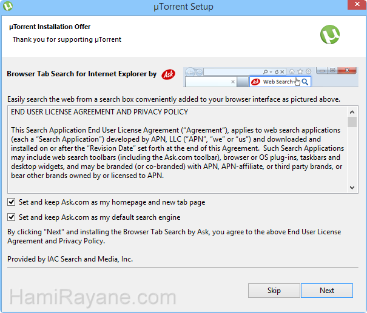Click the license agreement scrollbar thumb

pyautogui.click(x=352, y=122)
